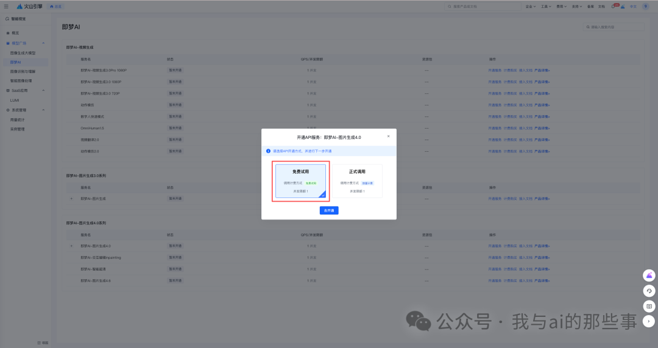The image size is (658, 348).
Task: Open the user avatar labeled 9
Action: point(645,6)
